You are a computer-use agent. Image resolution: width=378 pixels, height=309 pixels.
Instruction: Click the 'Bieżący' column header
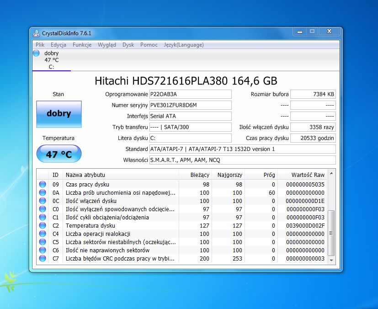point(195,175)
